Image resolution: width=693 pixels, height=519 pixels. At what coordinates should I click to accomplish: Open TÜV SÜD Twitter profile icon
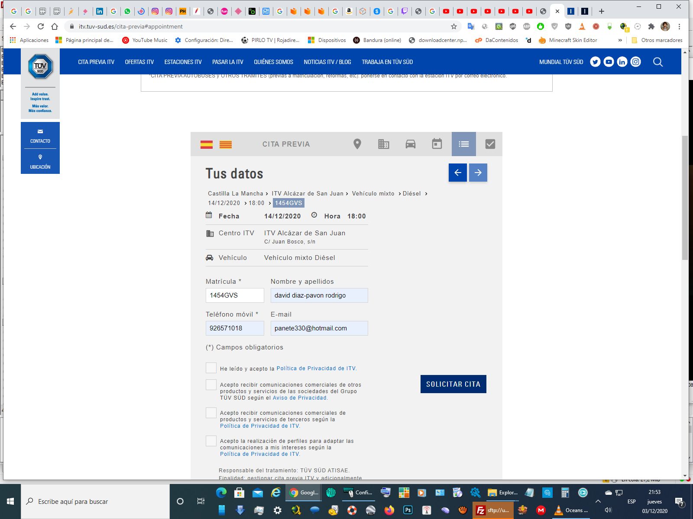pyautogui.click(x=595, y=62)
